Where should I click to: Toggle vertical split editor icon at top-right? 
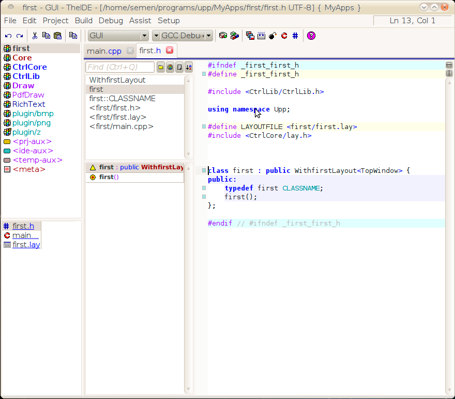point(449,74)
